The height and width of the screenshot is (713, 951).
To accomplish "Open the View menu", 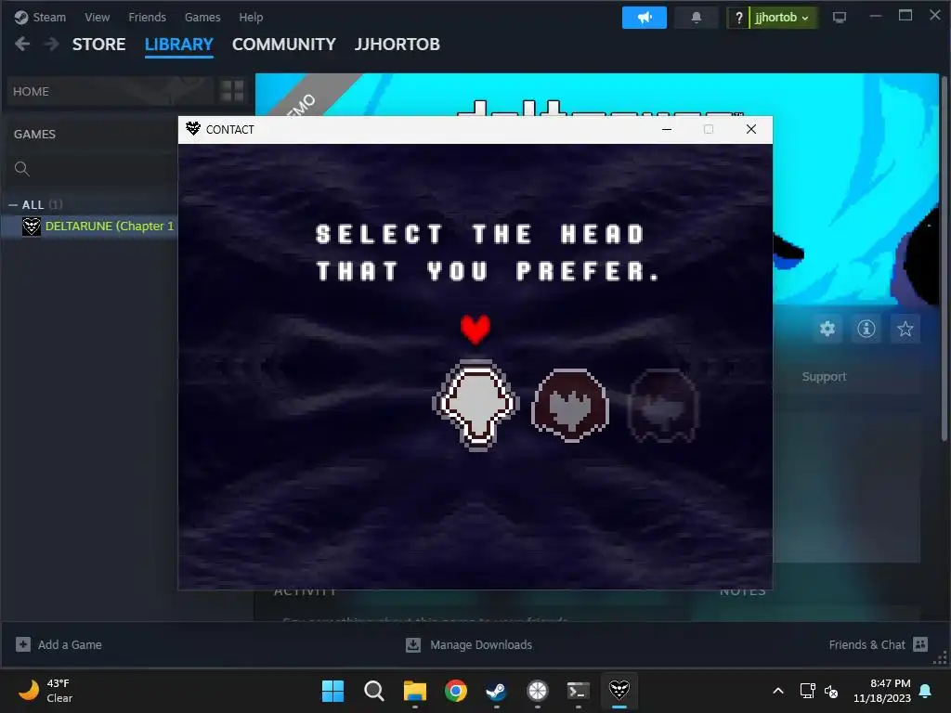I will (x=97, y=17).
